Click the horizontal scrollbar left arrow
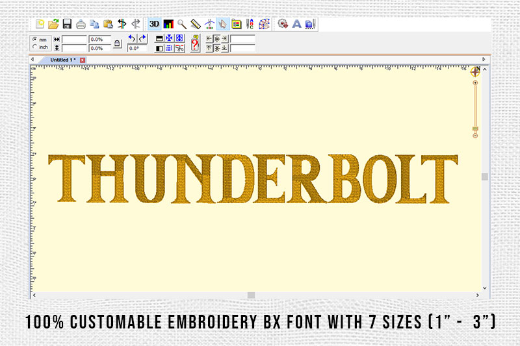 tap(34, 295)
